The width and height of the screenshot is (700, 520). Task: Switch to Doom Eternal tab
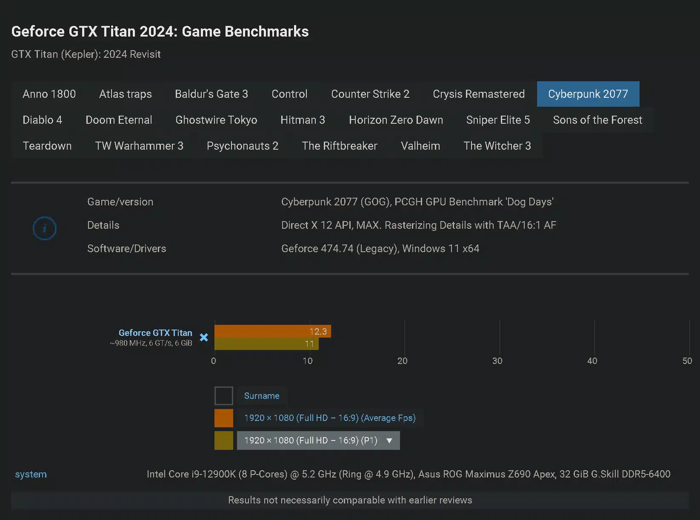pos(119,120)
